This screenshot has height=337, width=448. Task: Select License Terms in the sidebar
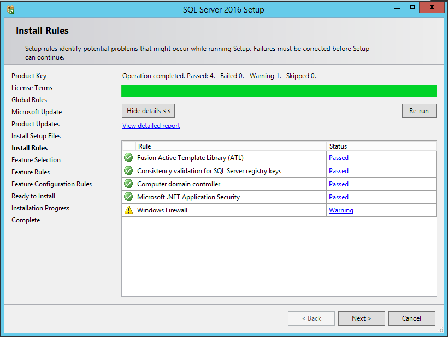coord(32,87)
